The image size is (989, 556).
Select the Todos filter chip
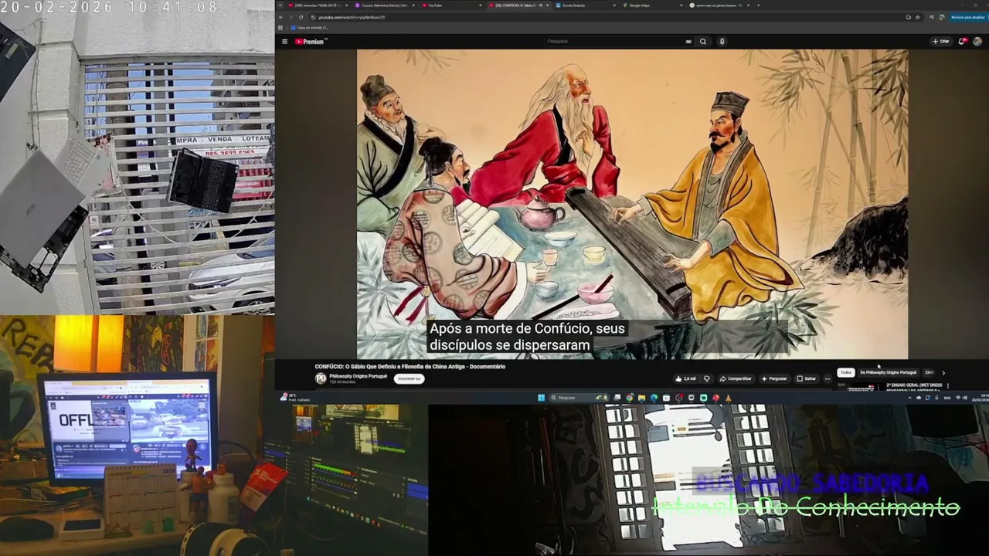[x=846, y=372]
